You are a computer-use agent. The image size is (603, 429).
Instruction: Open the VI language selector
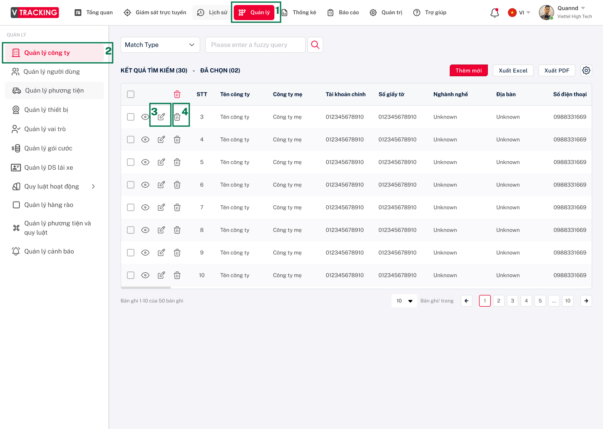519,13
